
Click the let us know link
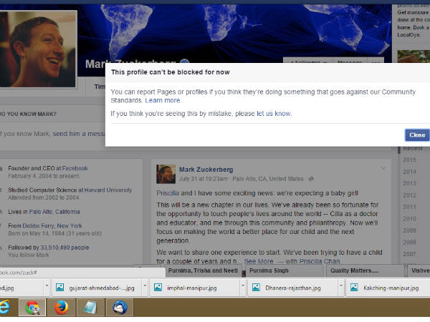click(x=274, y=113)
